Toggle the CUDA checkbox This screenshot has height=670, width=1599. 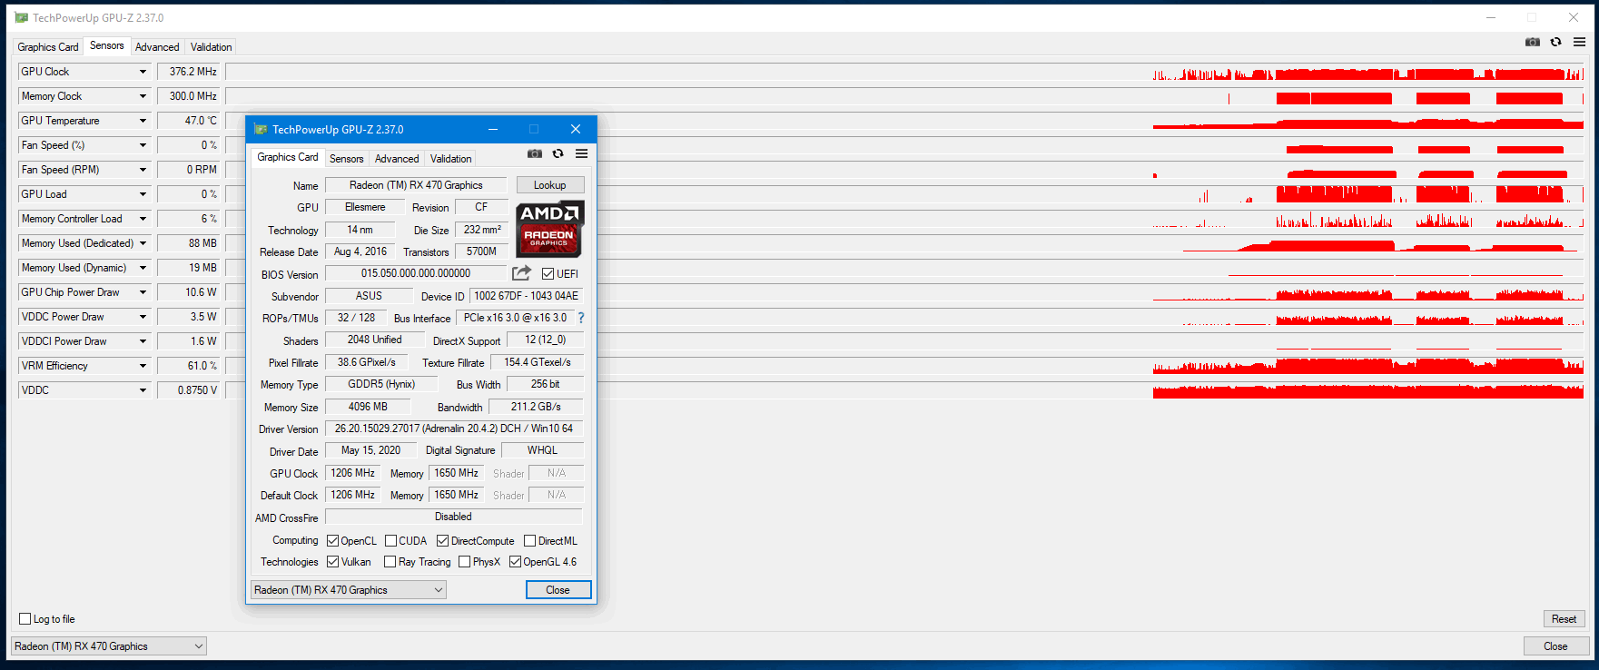point(390,541)
